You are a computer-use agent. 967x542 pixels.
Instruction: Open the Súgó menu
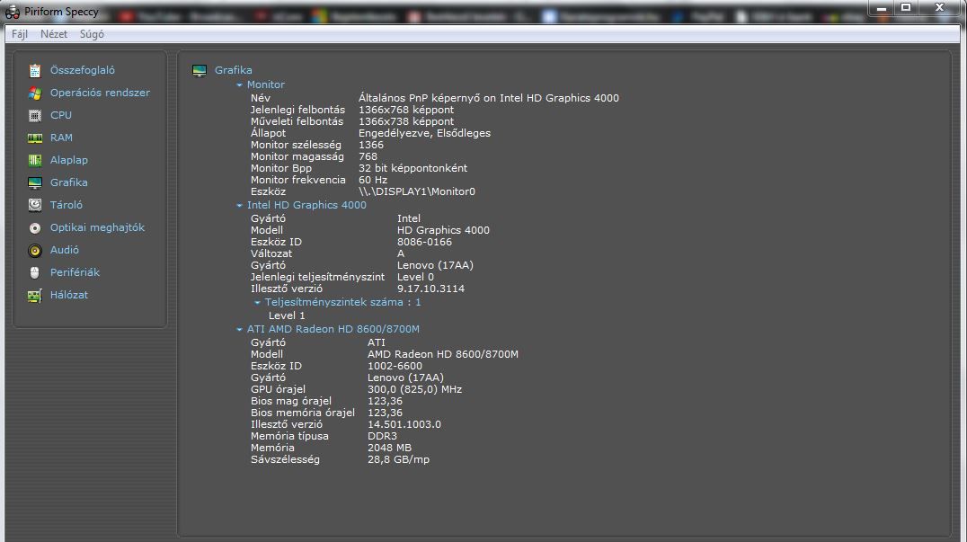pos(92,34)
